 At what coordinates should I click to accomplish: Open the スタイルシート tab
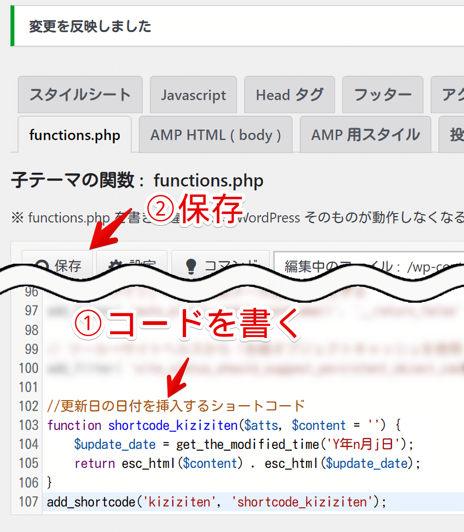coord(80,95)
